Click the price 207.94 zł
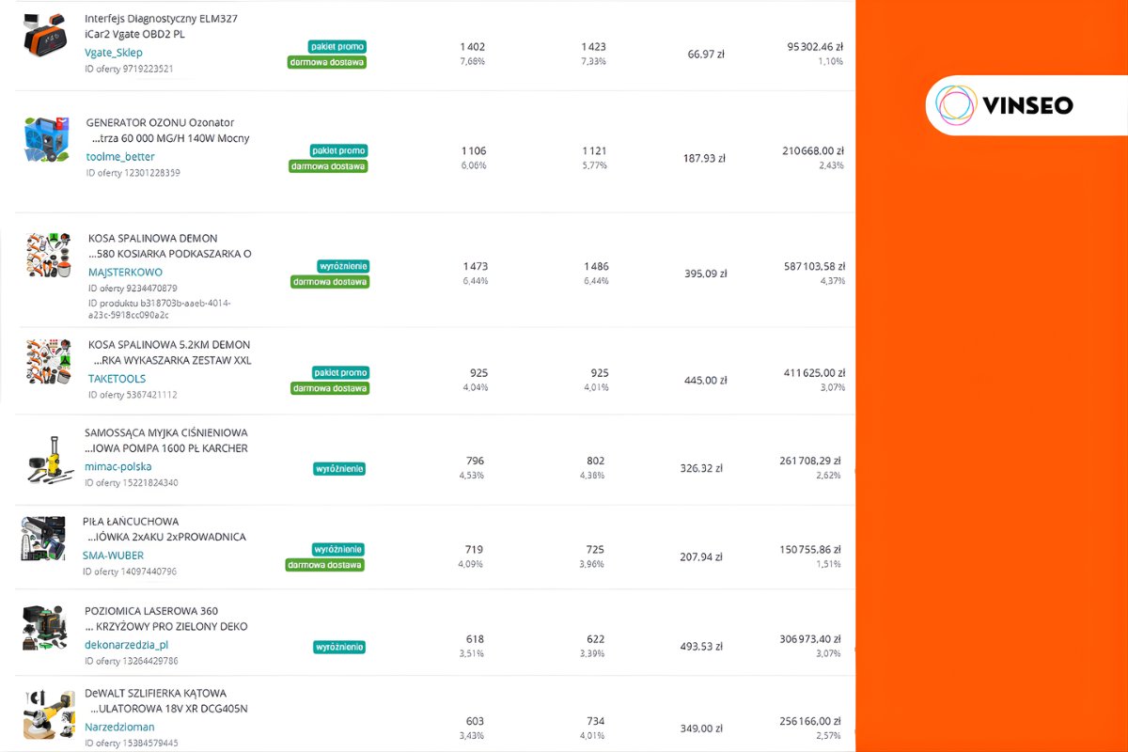 (x=701, y=557)
